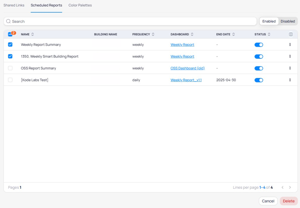Viewport: 300px width, 208px height.
Task: Click the daily frequency cell
Action: pyautogui.click(x=136, y=80)
